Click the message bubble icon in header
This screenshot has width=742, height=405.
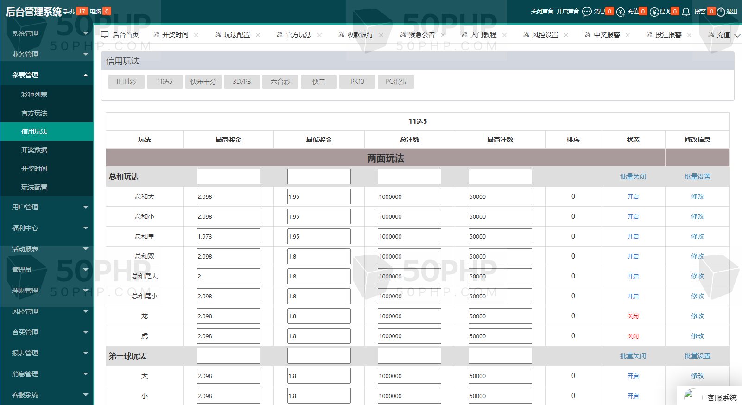587,12
